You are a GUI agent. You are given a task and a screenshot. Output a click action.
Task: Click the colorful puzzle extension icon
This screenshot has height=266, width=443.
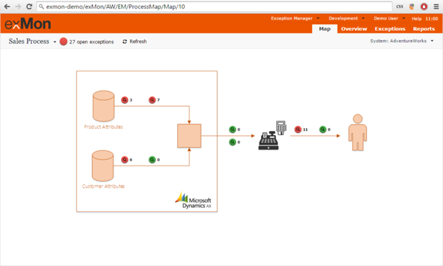(412, 6)
